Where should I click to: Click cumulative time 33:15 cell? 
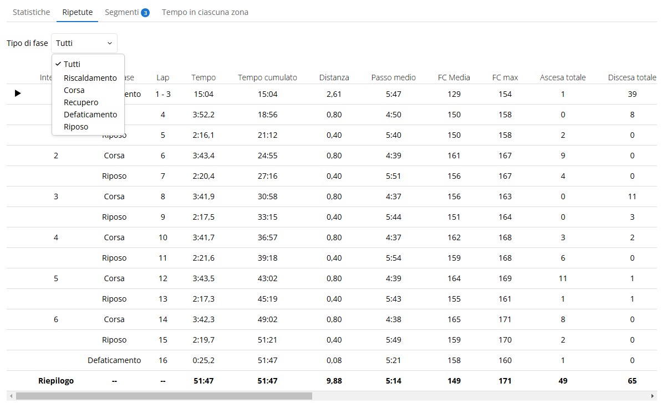point(267,217)
